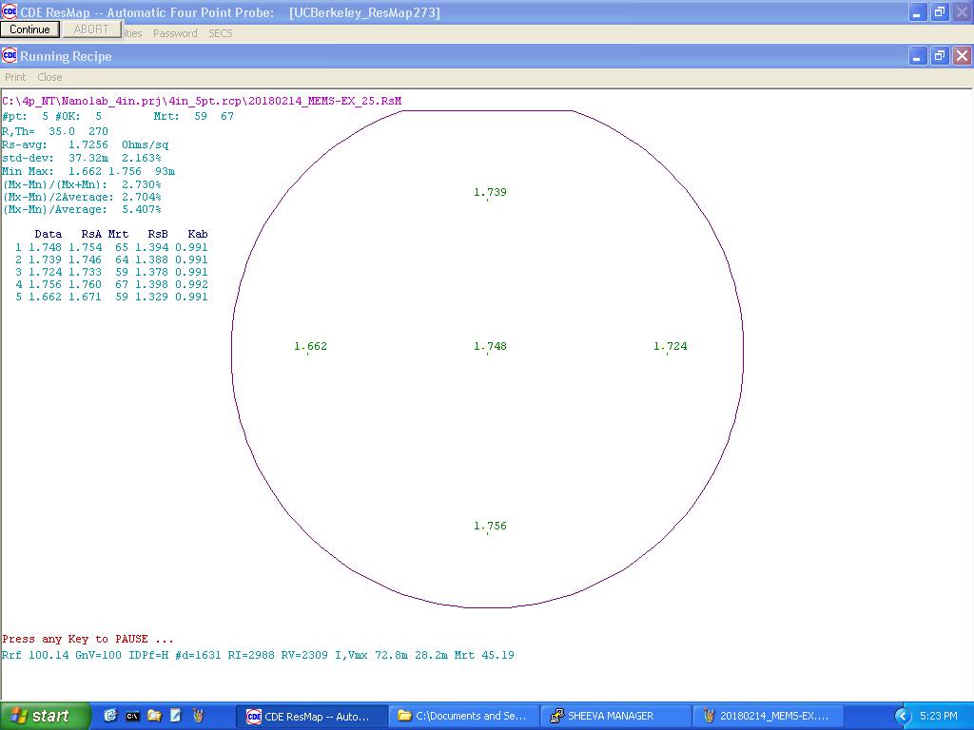Open the Windows Start menu
This screenshot has width=974, height=730.
[46, 716]
